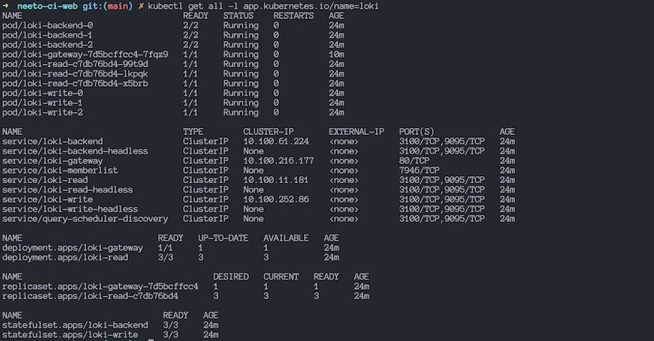Click 3/3 ready value of deployment loki-read
The height and width of the screenshot is (341, 654).
166,257
